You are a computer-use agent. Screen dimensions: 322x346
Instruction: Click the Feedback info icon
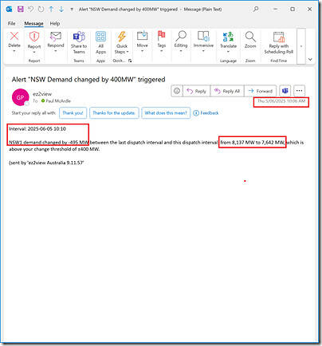click(196, 113)
